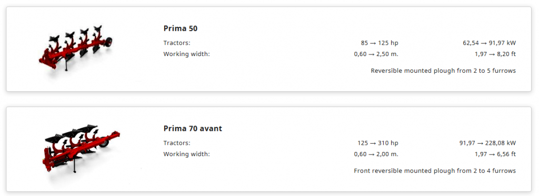Select the 125 → 310 hp tractor value
Viewport: 539px width, 196px height.
[x=378, y=143]
